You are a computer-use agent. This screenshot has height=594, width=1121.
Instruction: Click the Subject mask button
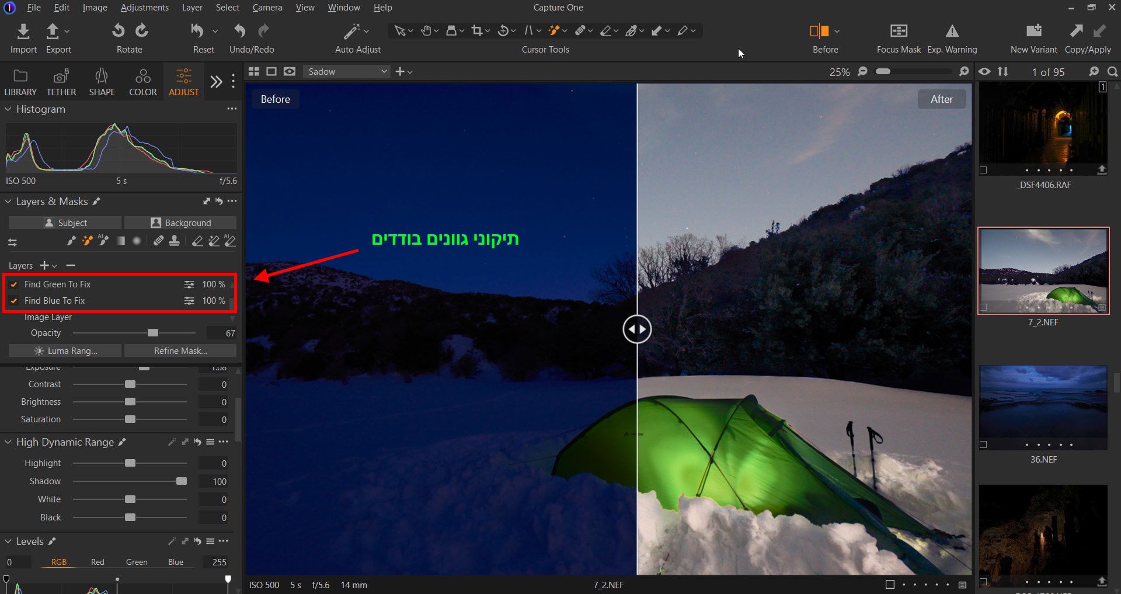click(x=65, y=223)
